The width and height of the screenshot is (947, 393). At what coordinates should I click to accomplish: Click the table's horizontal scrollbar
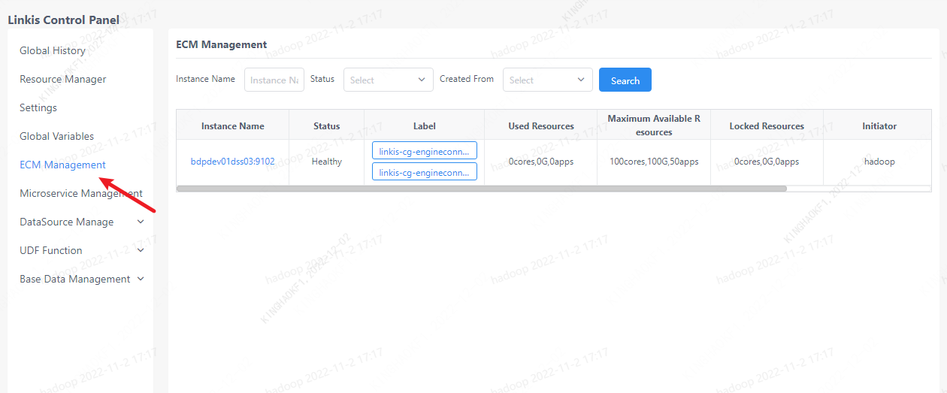click(481, 189)
